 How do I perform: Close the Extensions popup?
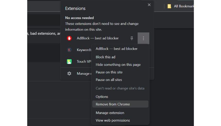pos(149,5)
